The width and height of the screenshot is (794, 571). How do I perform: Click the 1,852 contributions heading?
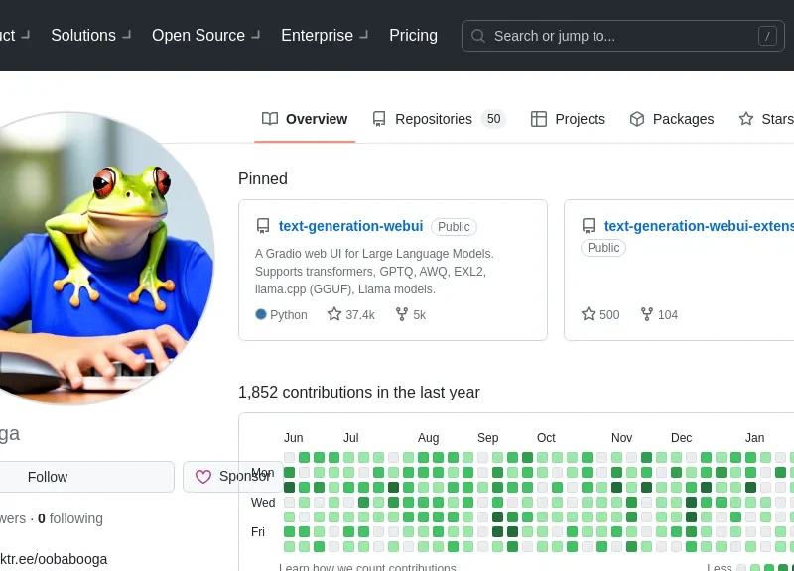(359, 392)
